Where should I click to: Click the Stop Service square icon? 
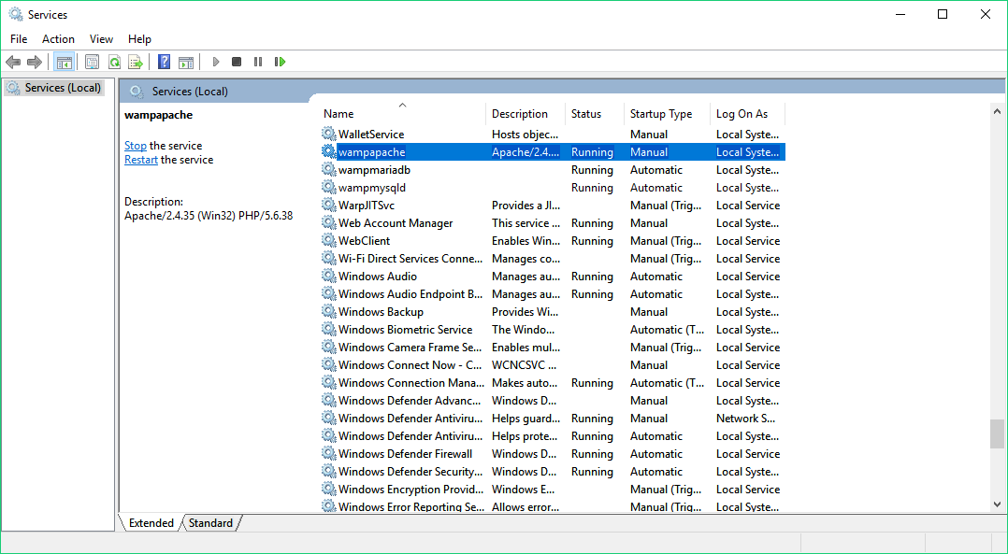[237, 62]
